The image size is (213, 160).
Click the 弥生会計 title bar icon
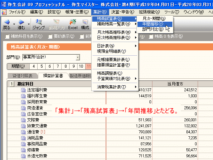[x=3, y=4]
